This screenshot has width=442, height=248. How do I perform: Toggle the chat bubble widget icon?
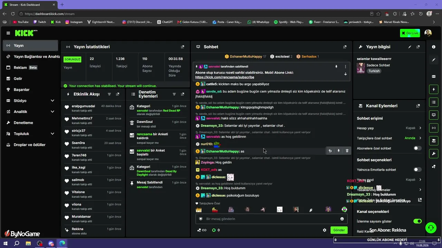(434, 115)
